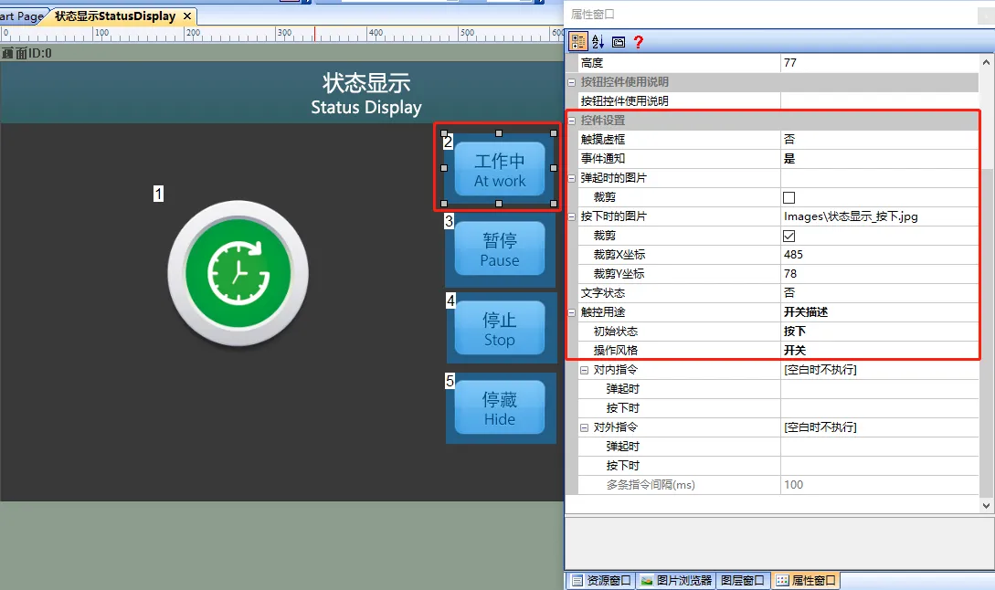
Task: Sort properties alphabetically with the AZ icon
Action: (x=596, y=40)
